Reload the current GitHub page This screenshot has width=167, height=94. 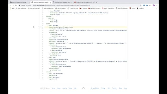pos(16,5)
